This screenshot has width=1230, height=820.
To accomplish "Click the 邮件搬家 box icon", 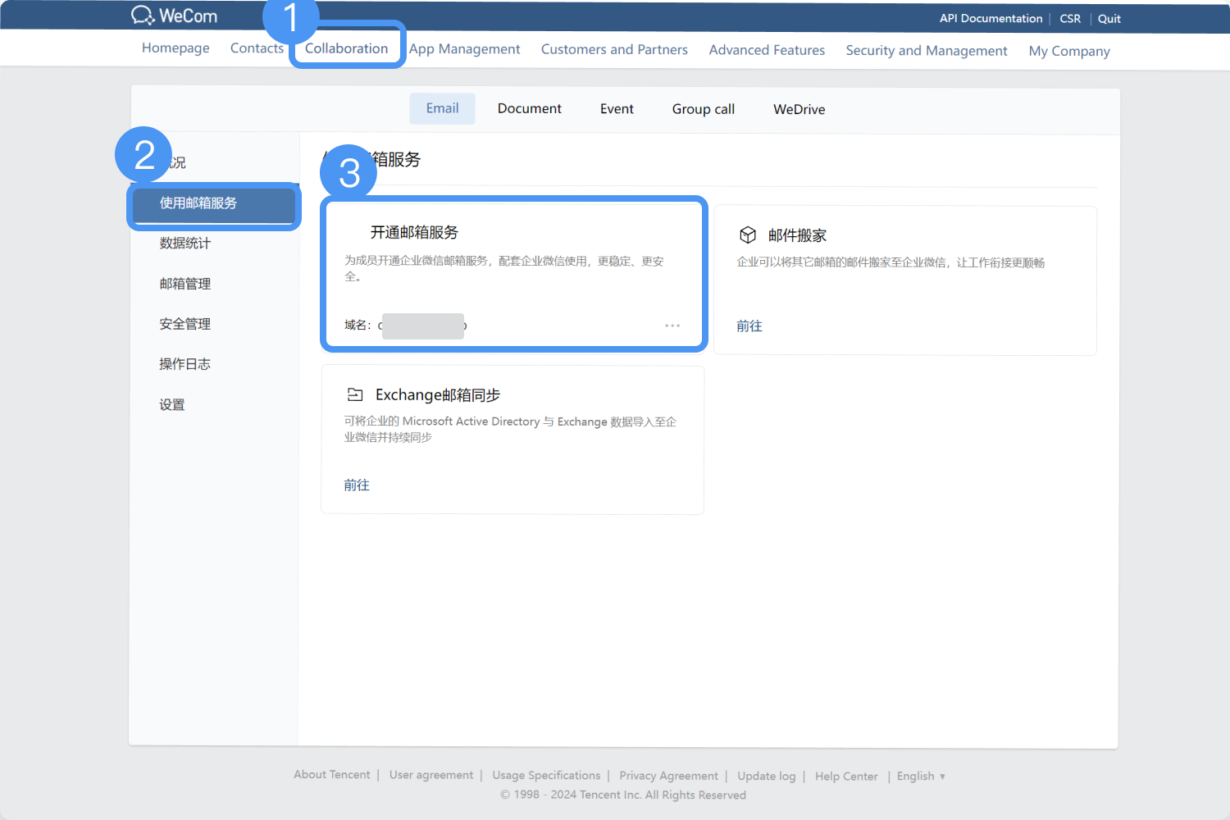I will pyautogui.click(x=748, y=235).
